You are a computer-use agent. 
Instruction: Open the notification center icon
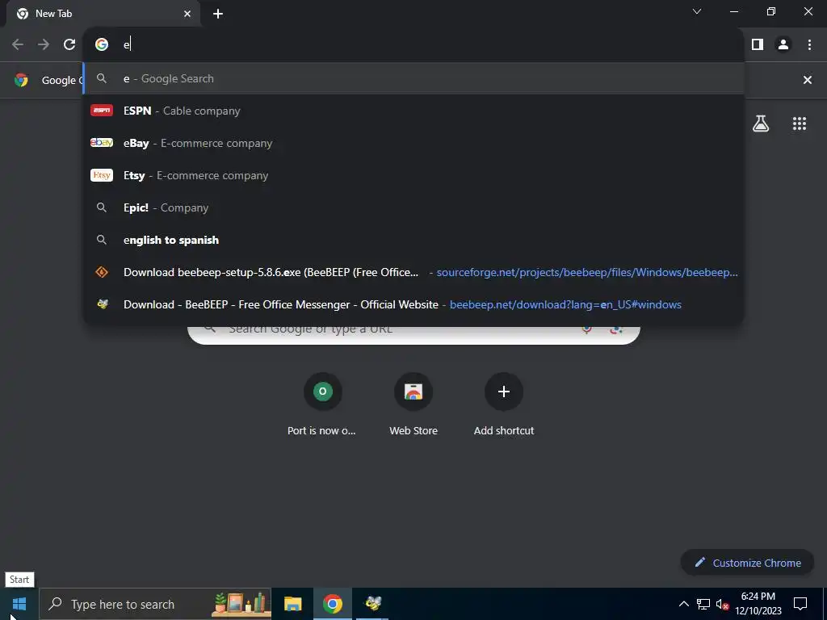click(x=800, y=604)
